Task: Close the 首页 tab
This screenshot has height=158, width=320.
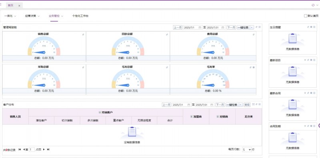Action: 19,6
